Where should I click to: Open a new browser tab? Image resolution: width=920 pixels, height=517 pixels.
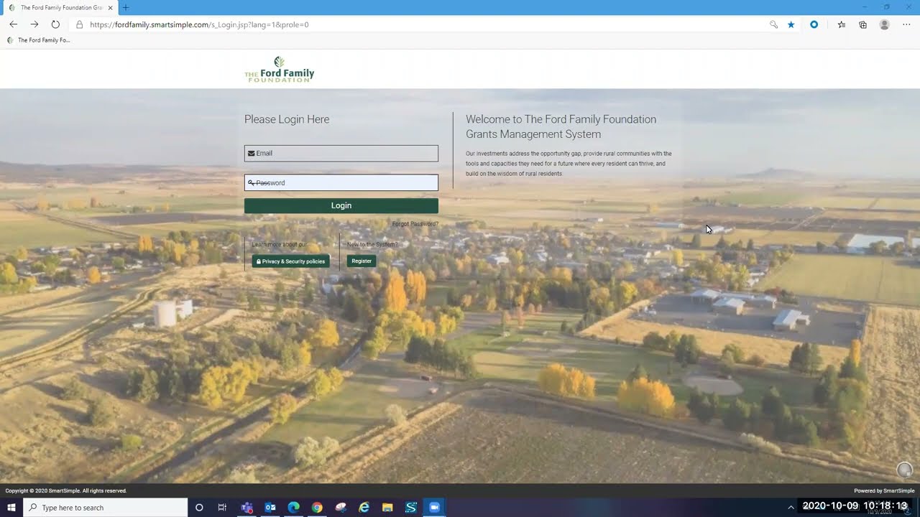pyautogui.click(x=126, y=7)
